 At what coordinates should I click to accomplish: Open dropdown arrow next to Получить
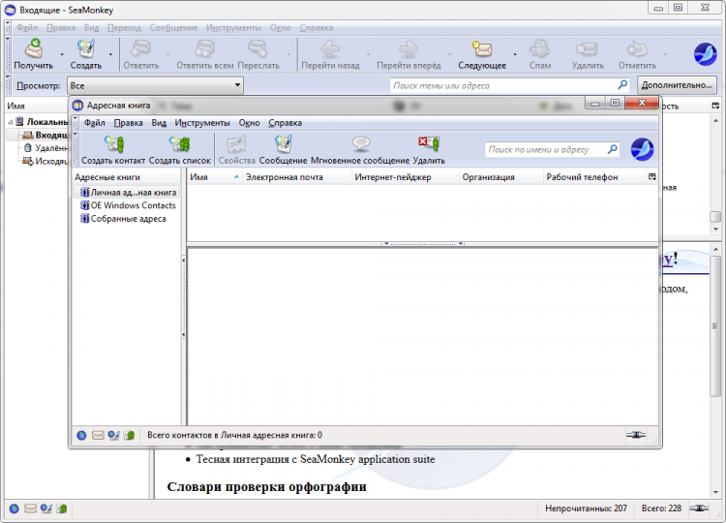(62, 54)
